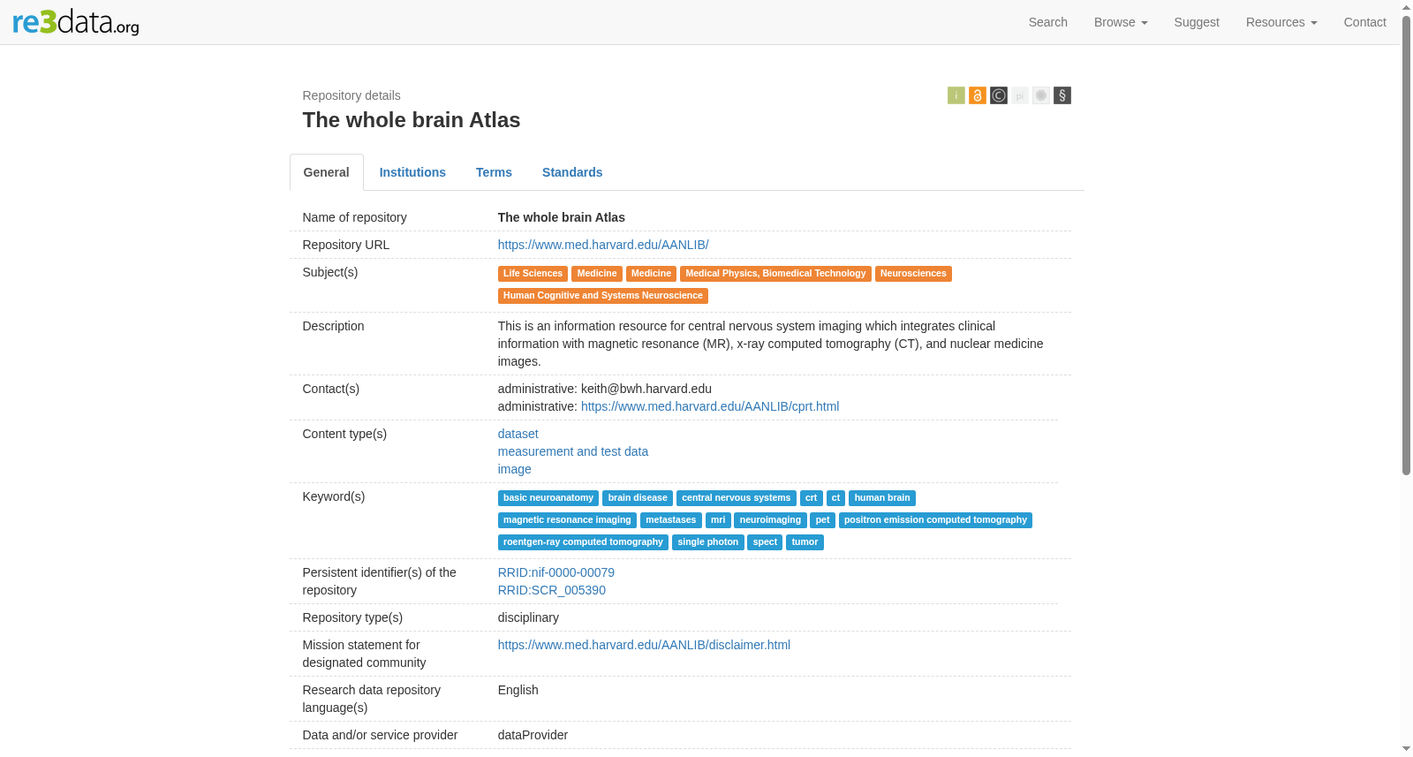Viewport: 1413px width, 757px height.
Task: Click the greyed certificate badge icon
Action: click(x=1041, y=95)
